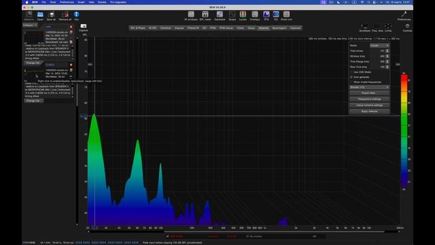This screenshot has width=435, height=245.
Task: Switch to the Clarity tab
Action: tap(240, 28)
